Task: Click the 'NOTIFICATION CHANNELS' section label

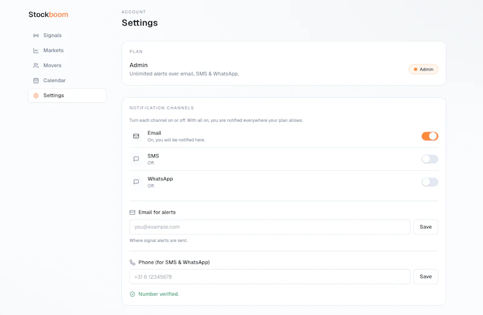Action: coord(162,108)
